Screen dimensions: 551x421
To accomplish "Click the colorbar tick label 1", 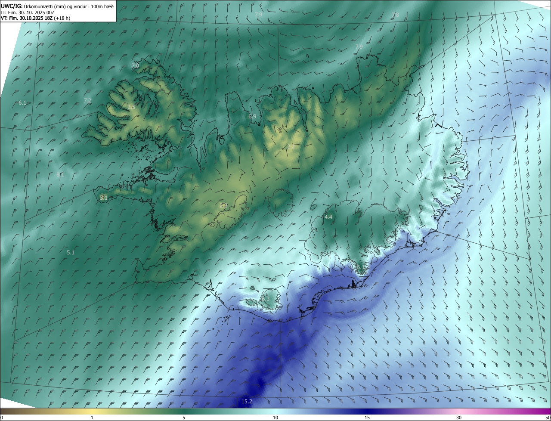I will pyautogui.click(x=92, y=418).
